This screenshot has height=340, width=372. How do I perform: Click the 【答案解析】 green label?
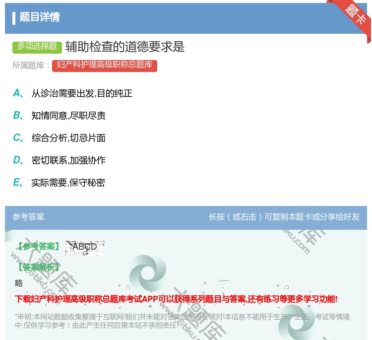39,267
